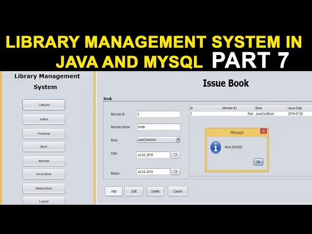Go to the Publisher page
Viewport: 312px width, 234px height.
[x=44, y=133]
